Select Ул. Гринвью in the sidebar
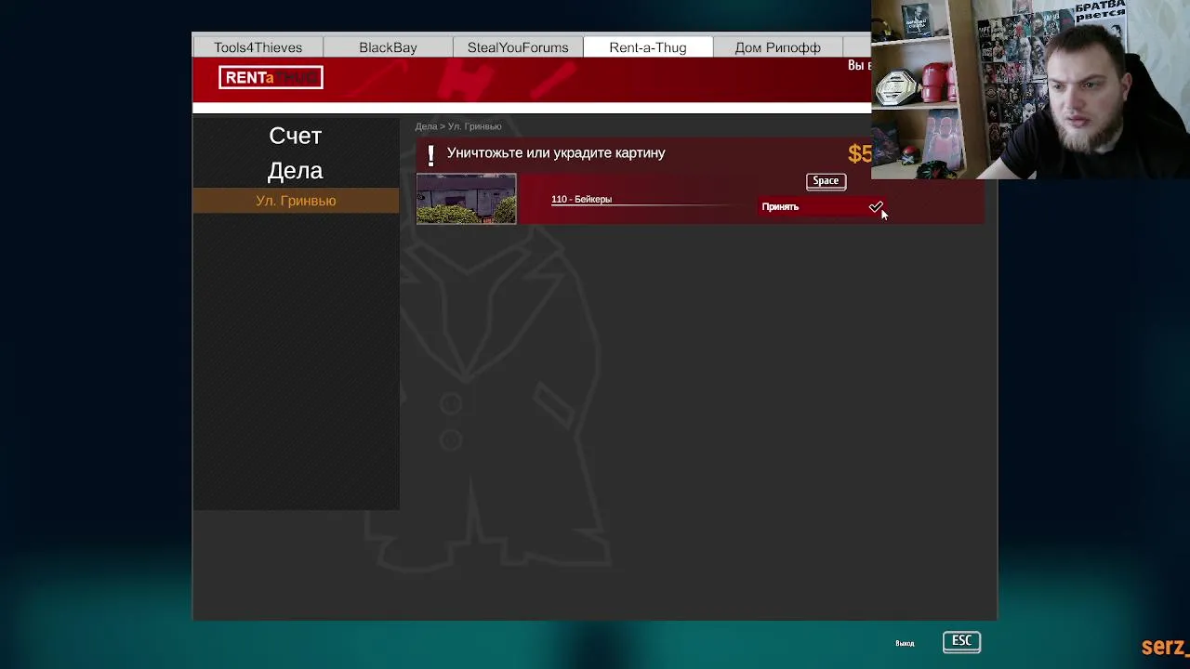 click(x=296, y=201)
